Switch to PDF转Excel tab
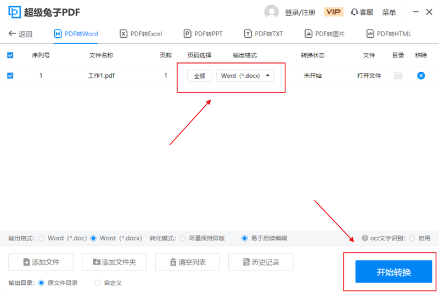The image size is (439, 293). click(x=141, y=34)
